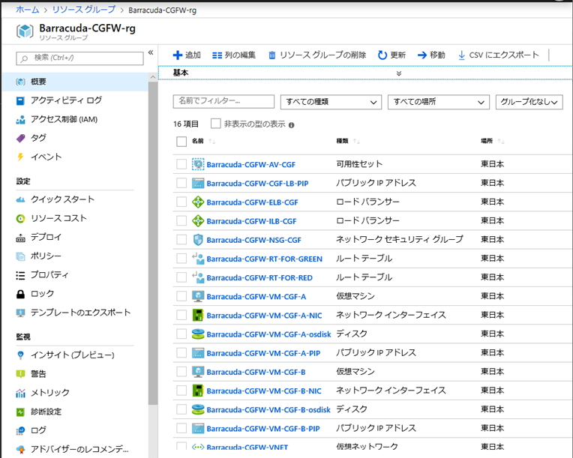Focus the 名前でフィルター filter field
Viewport: 573px width, 458px height.
coord(223,101)
